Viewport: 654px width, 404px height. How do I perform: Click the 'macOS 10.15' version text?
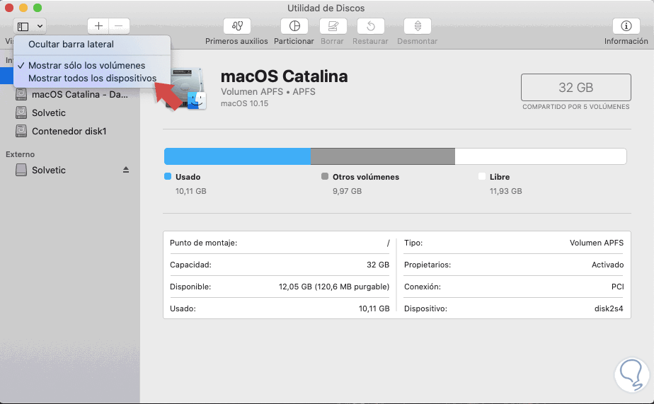click(x=244, y=103)
